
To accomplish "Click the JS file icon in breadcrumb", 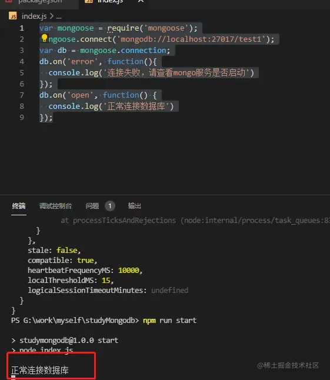I will (13, 16).
